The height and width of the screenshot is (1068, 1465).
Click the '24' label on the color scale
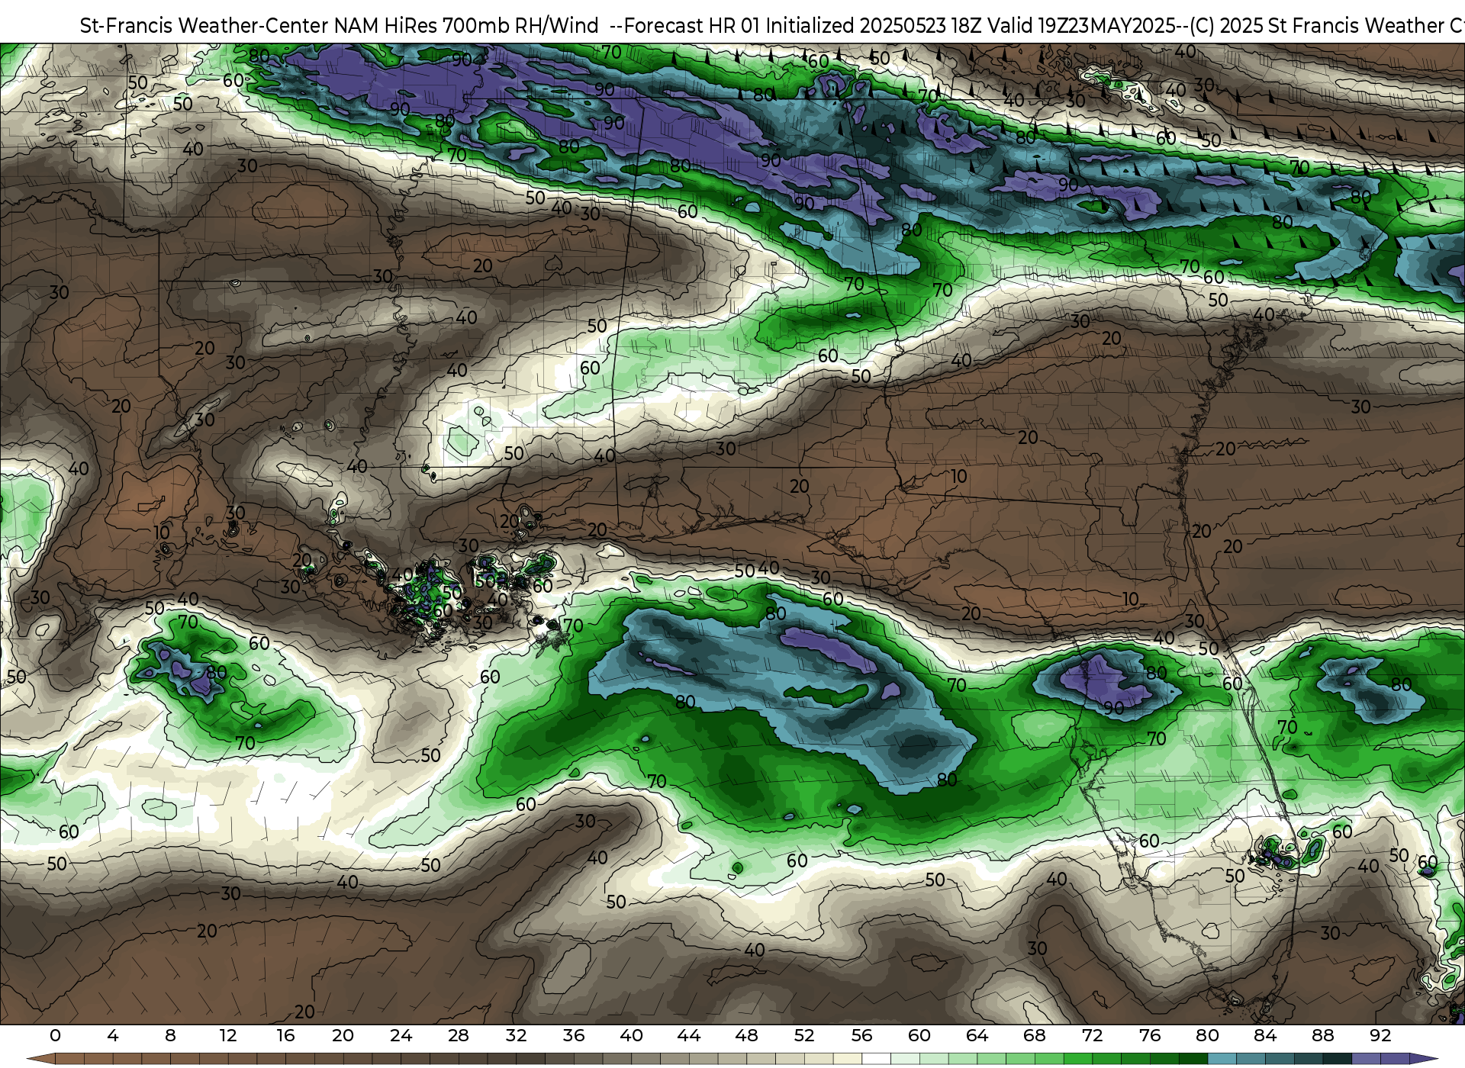[x=401, y=1035]
